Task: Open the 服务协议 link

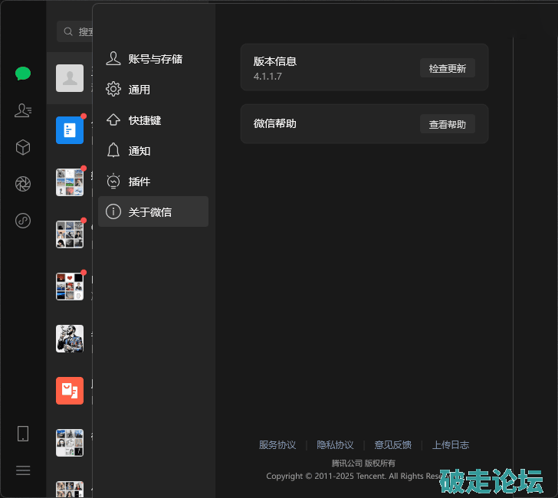Action: point(277,445)
